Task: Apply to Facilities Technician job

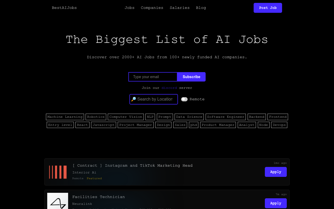Action: point(276,203)
